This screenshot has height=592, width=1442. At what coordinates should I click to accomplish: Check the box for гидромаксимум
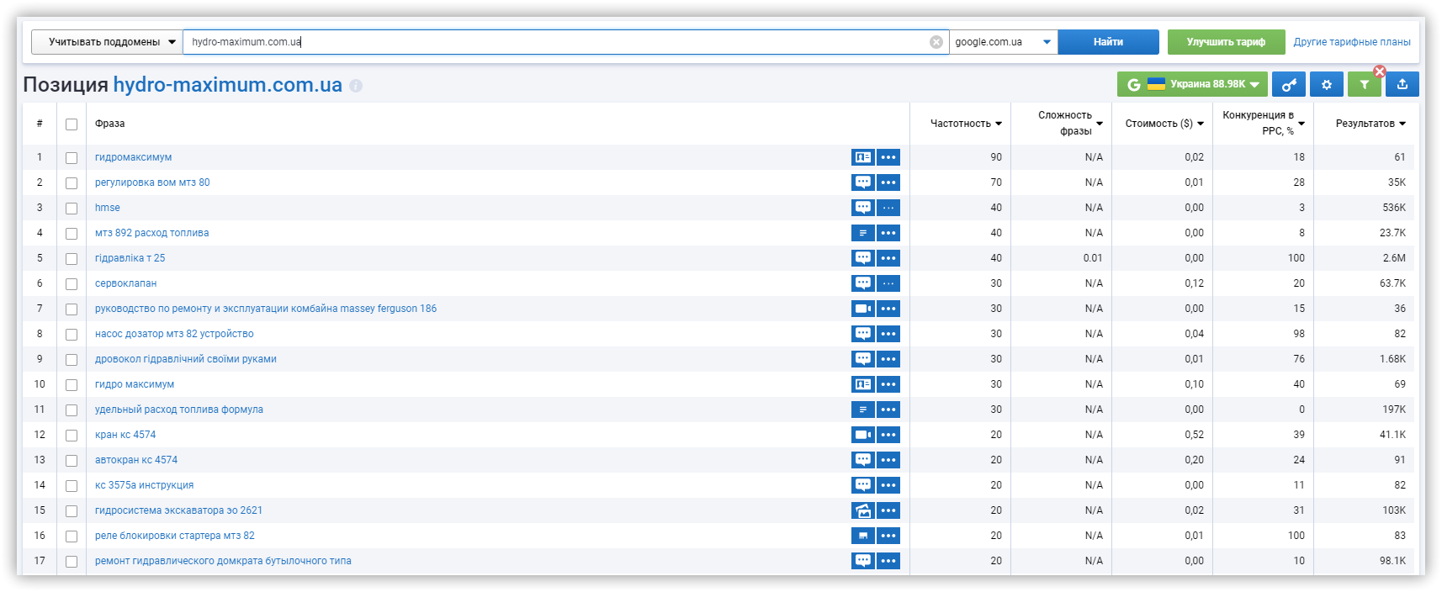(72, 158)
